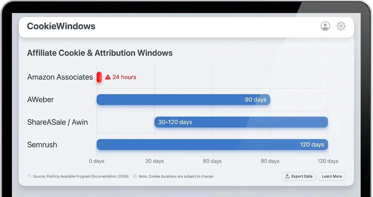Click the AWeber row label
The width and height of the screenshot is (373, 197).
(x=41, y=100)
